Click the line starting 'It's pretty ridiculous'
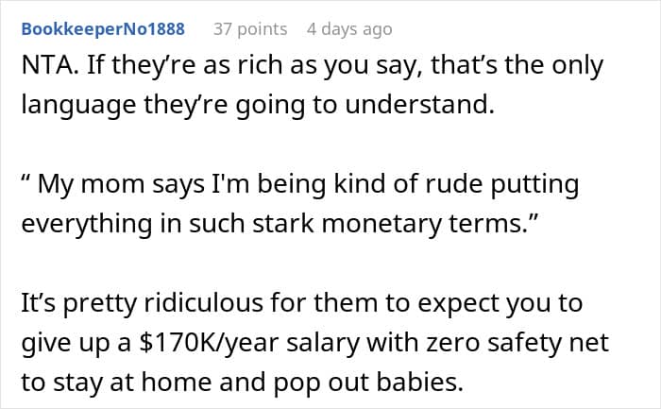 (x=302, y=303)
